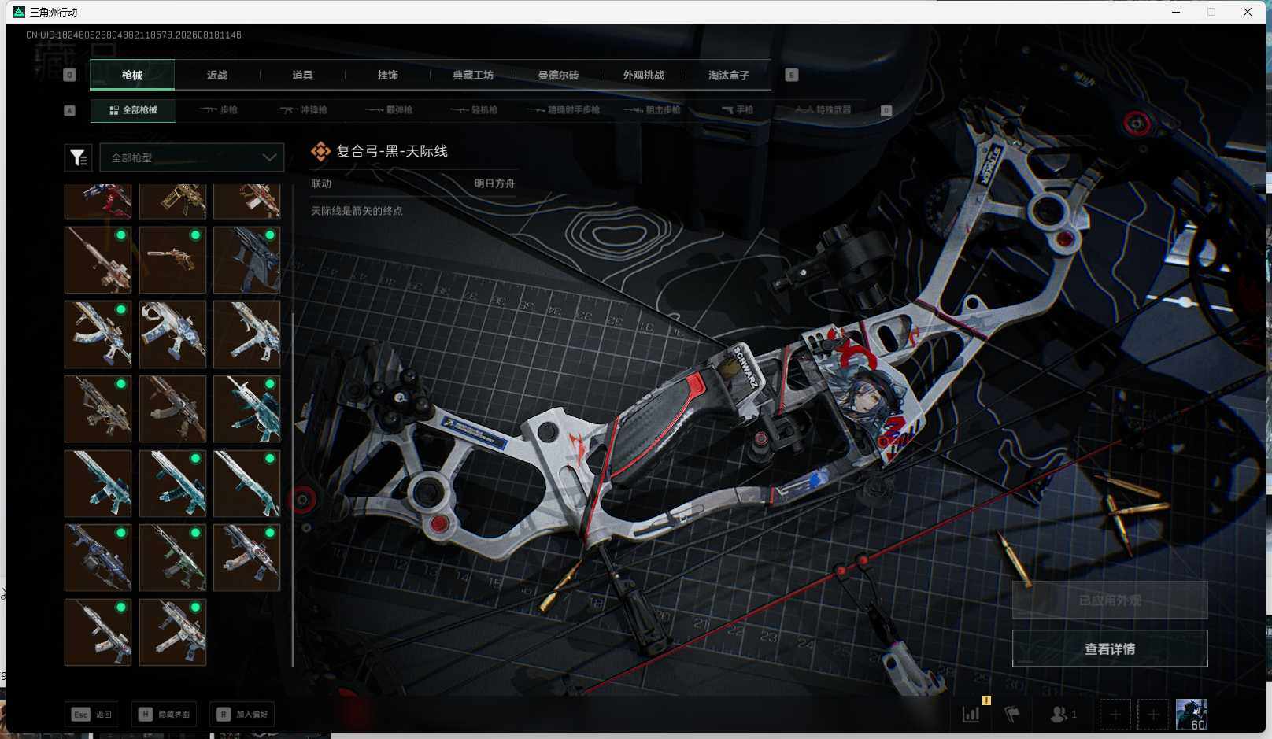Expand the 全部枪型 weapon type dropdown
The height and width of the screenshot is (739, 1272).
coord(192,157)
